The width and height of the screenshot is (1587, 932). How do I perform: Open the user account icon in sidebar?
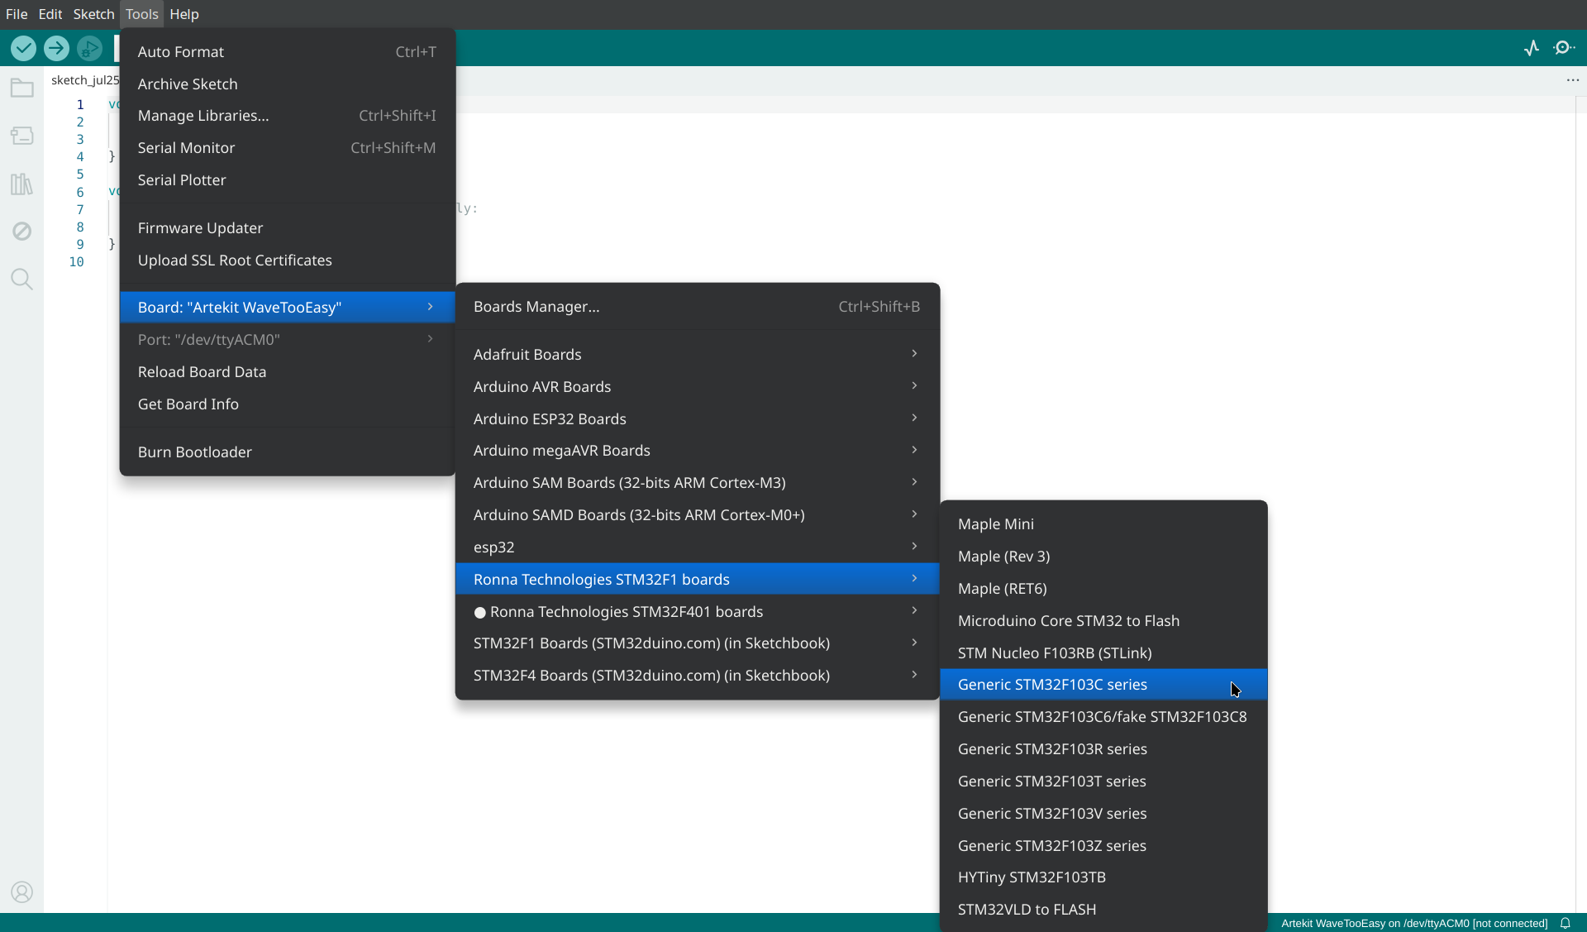tap(22, 891)
